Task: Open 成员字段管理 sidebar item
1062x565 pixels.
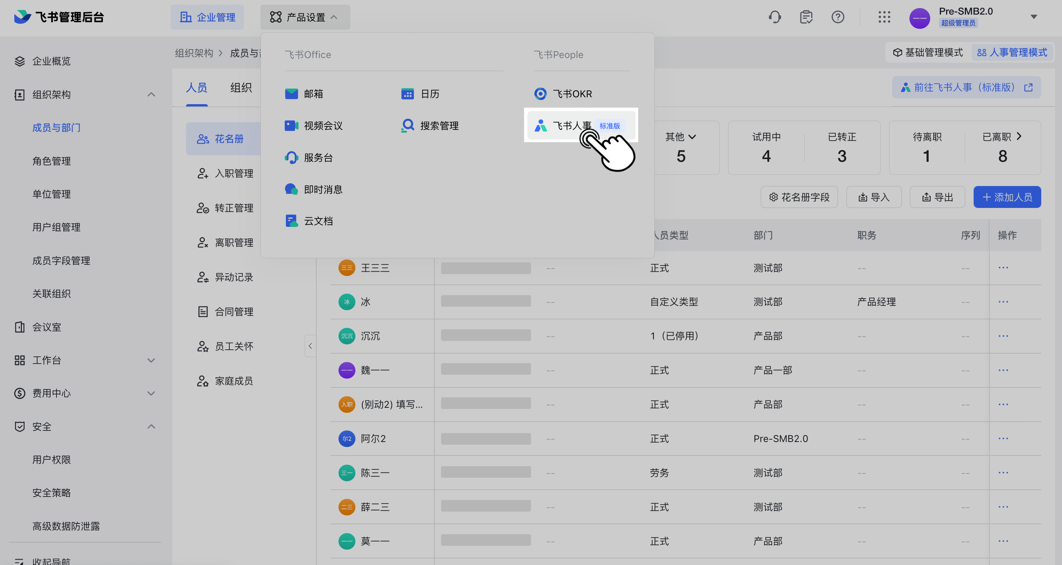Action: pyautogui.click(x=61, y=261)
